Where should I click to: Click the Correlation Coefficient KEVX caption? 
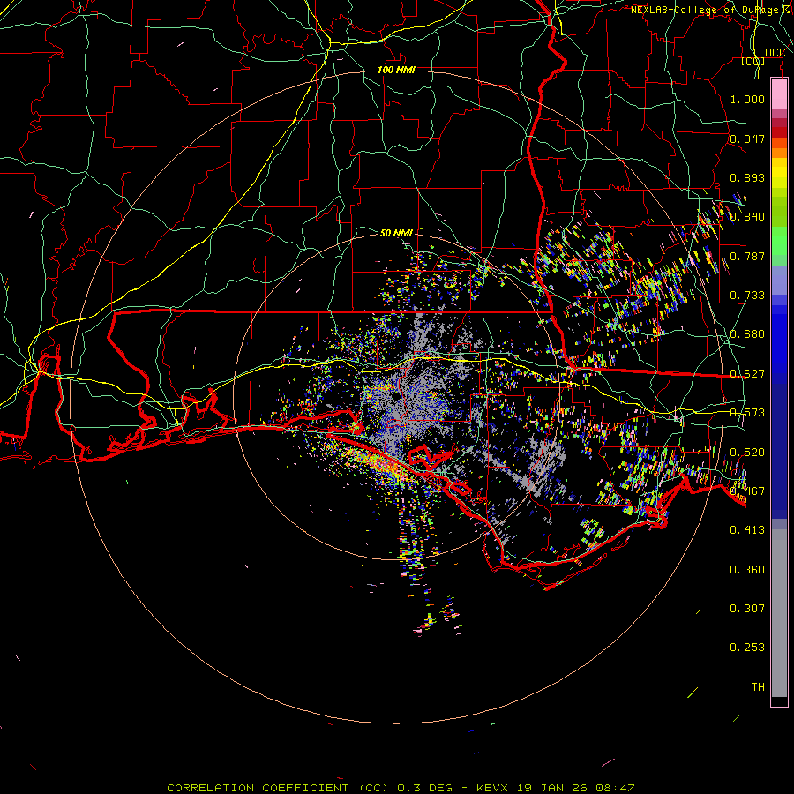[x=401, y=788]
